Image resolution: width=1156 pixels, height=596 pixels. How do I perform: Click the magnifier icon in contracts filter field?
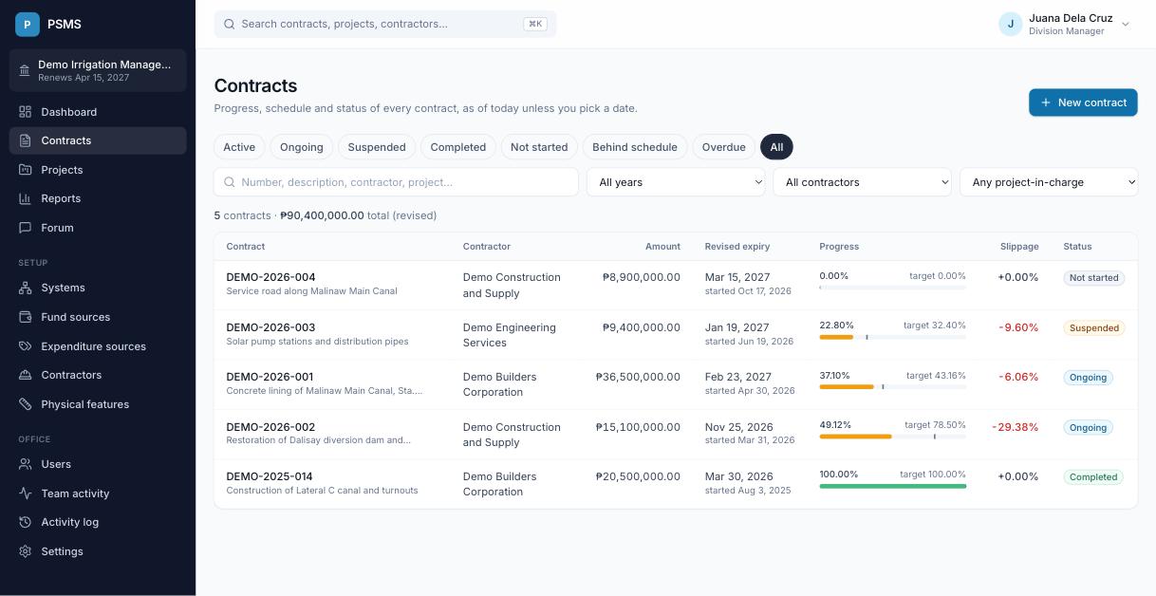tap(229, 182)
